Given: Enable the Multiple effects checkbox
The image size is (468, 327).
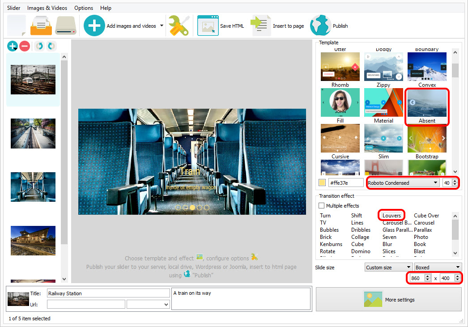Looking at the screenshot, I should coord(321,206).
